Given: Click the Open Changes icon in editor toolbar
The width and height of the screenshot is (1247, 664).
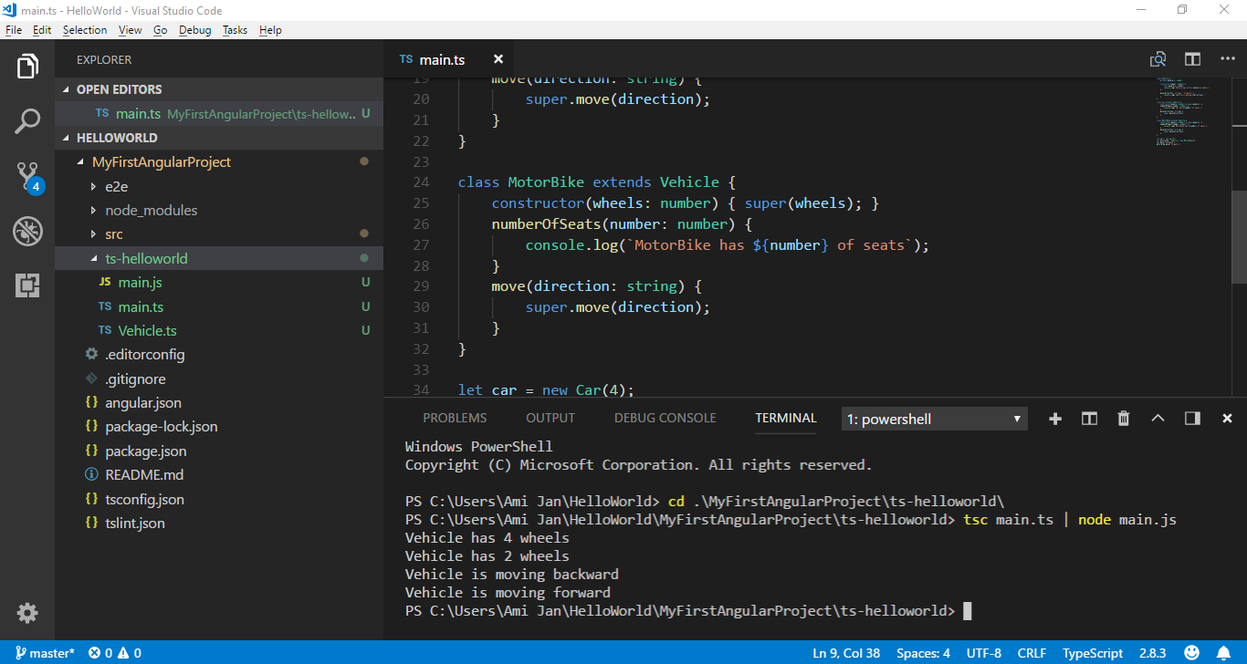Looking at the screenshot, I should click(1158, 59).
